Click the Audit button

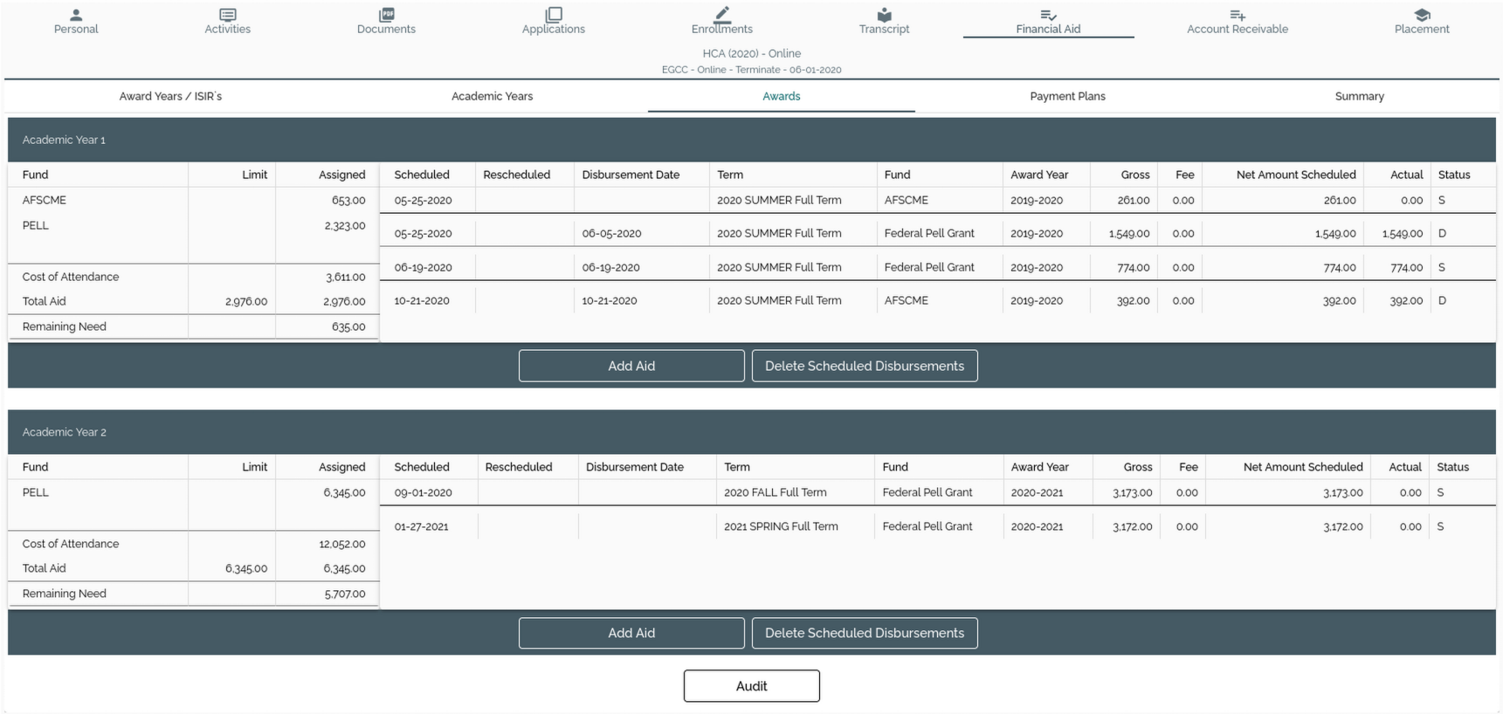point(751,686)
